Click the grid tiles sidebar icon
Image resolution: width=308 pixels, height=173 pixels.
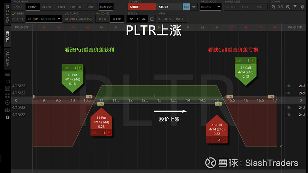coord(7,95)
